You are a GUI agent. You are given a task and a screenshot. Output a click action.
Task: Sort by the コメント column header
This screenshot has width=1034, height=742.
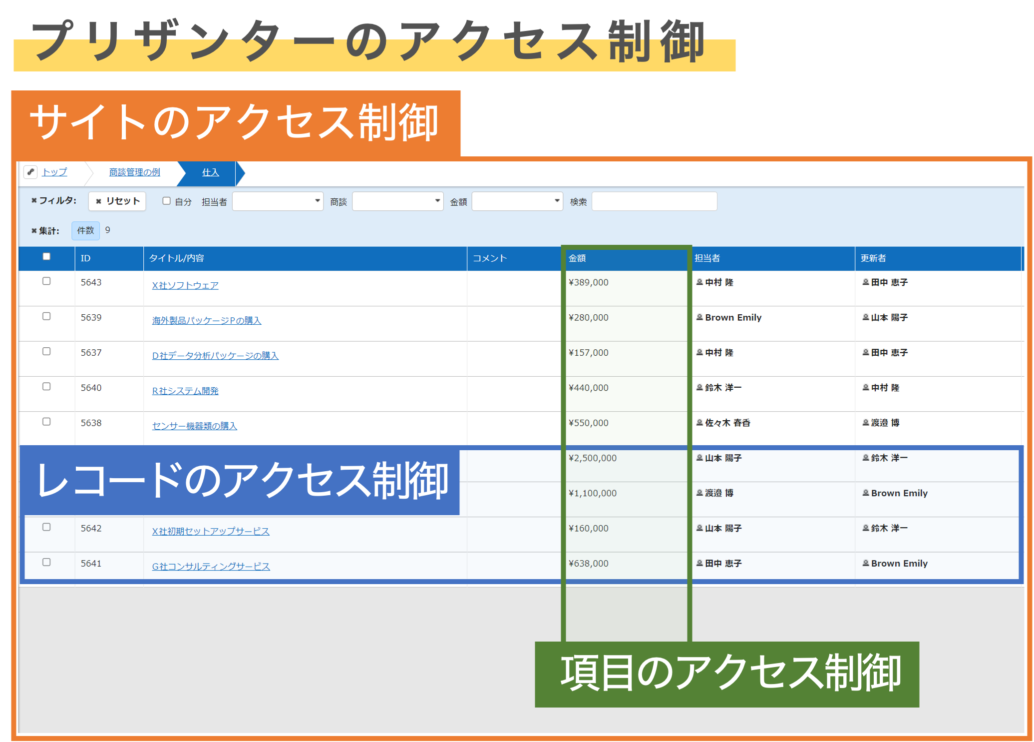(x=514, y=258)
